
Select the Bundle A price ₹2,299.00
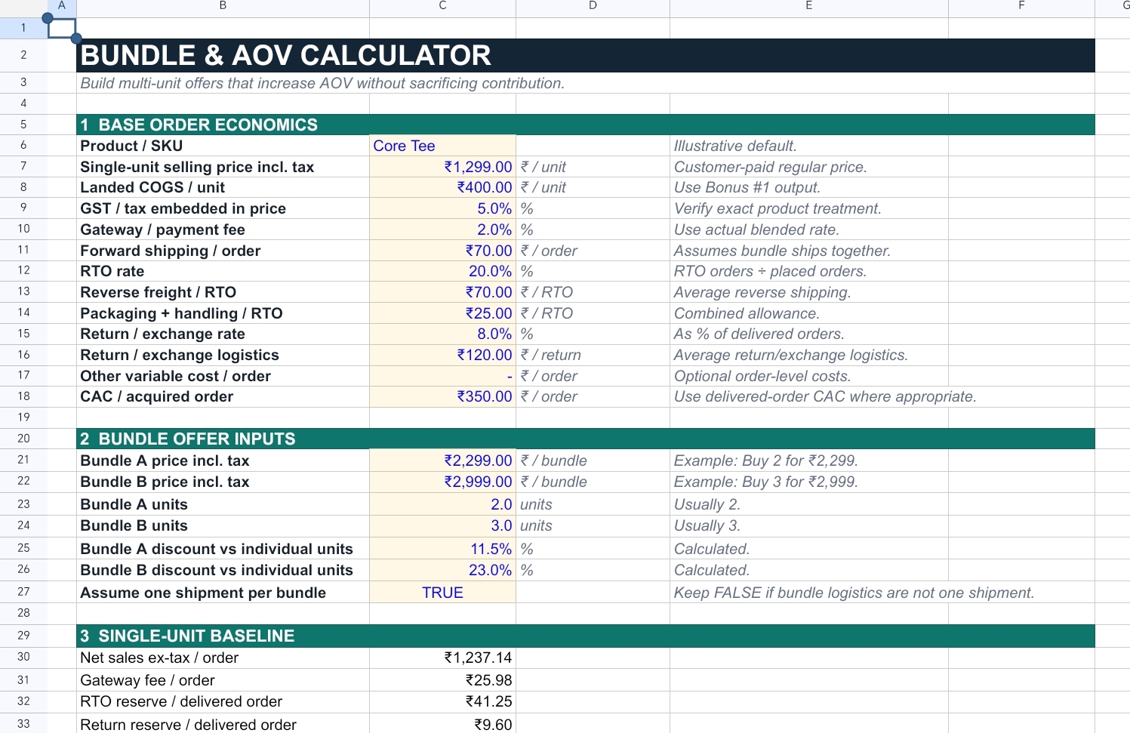478,460
